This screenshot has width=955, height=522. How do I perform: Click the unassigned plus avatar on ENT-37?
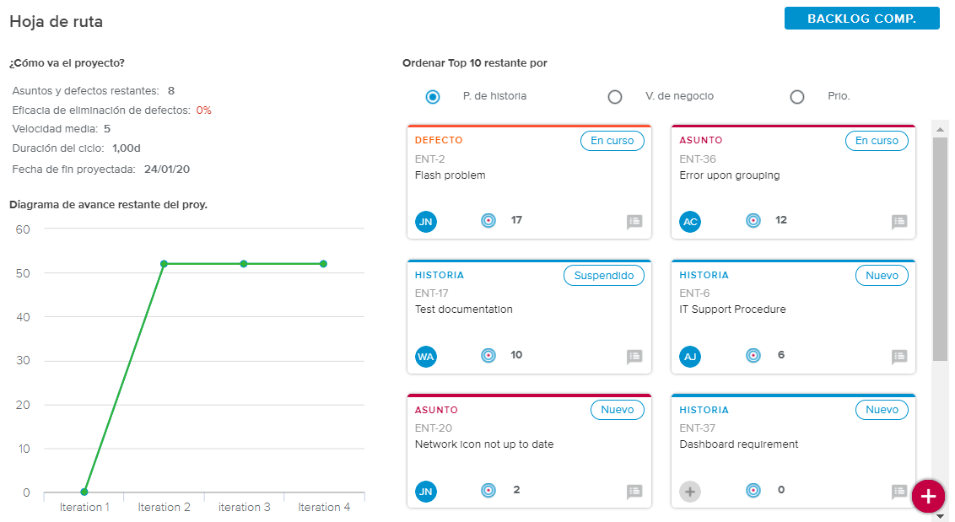pos(690,491)
